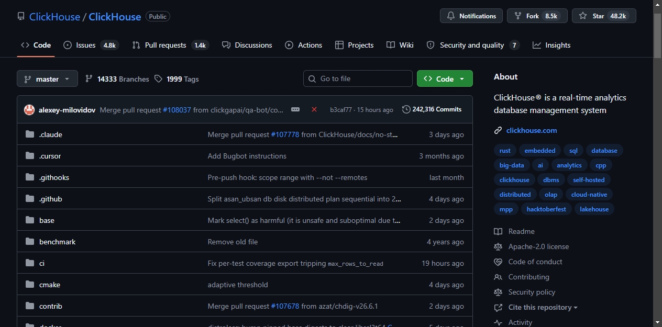
Task: Click the Notifications button
Action: pos(471,16)
